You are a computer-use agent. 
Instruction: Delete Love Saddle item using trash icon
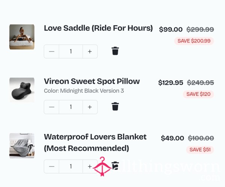coord(115,51)
